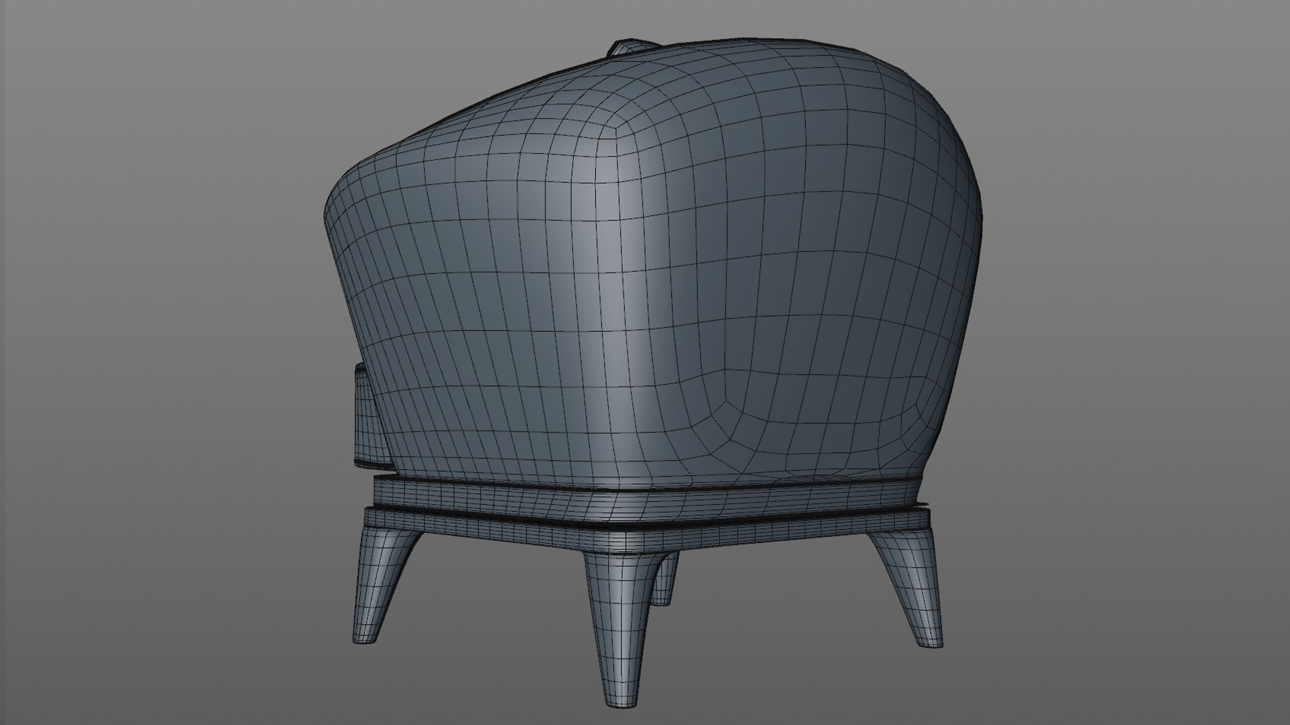1290x725 pixels.
Task: Select the rightmost tapered chair leg
Action: click(x=907, y=587)
